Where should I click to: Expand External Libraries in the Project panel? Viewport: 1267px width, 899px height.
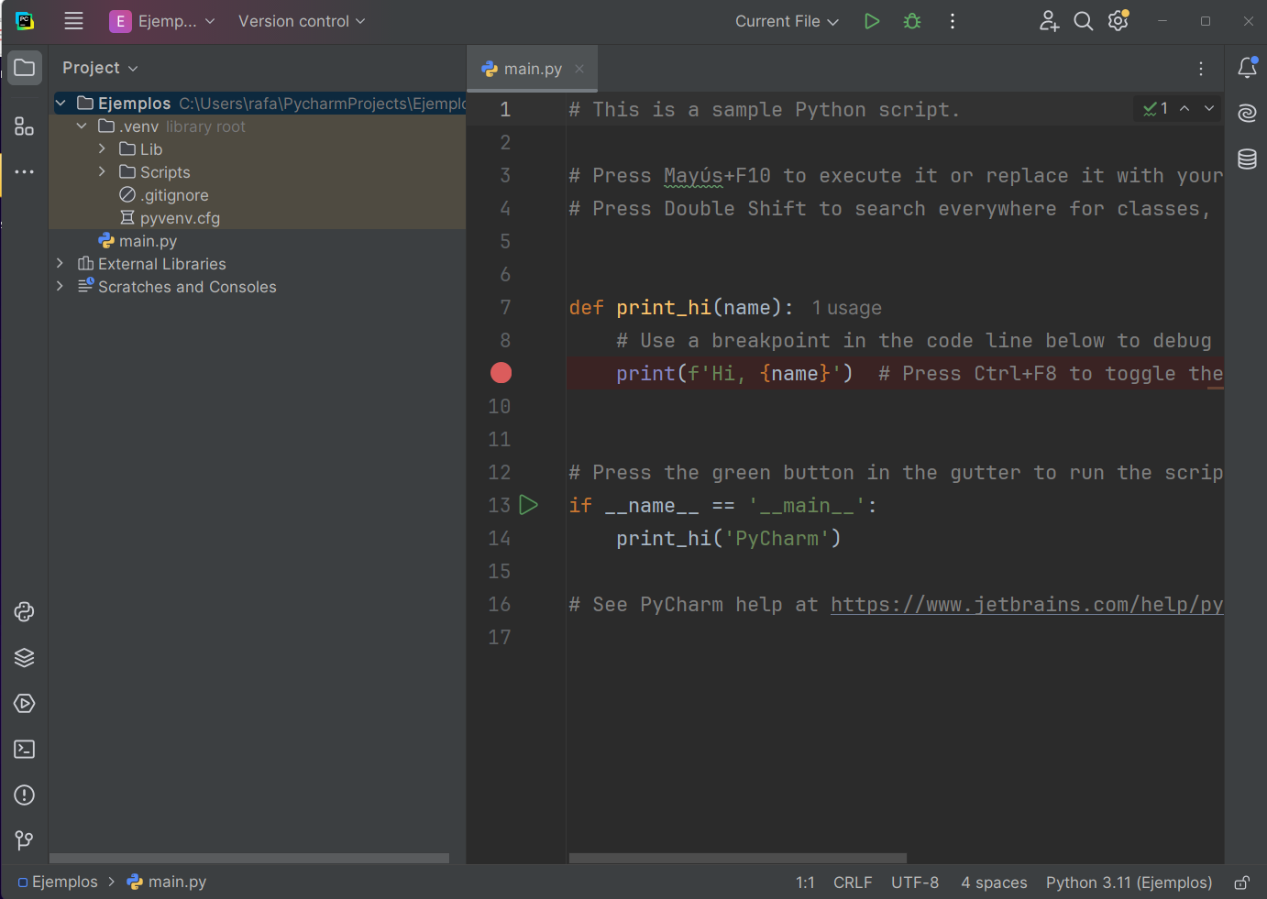[60, 263]
